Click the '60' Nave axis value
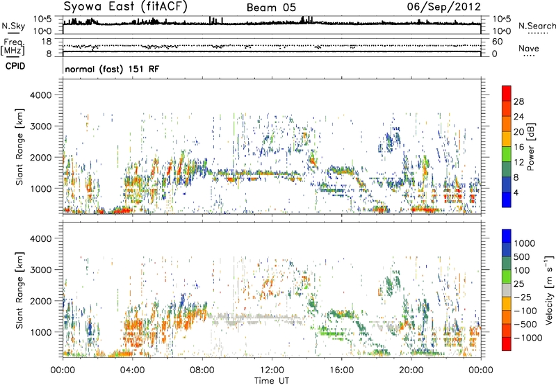556x385 pixels. [498, 42]
